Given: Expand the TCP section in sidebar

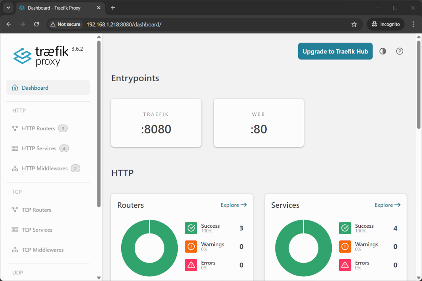Looking at the screenshot, I should point(17,191).
